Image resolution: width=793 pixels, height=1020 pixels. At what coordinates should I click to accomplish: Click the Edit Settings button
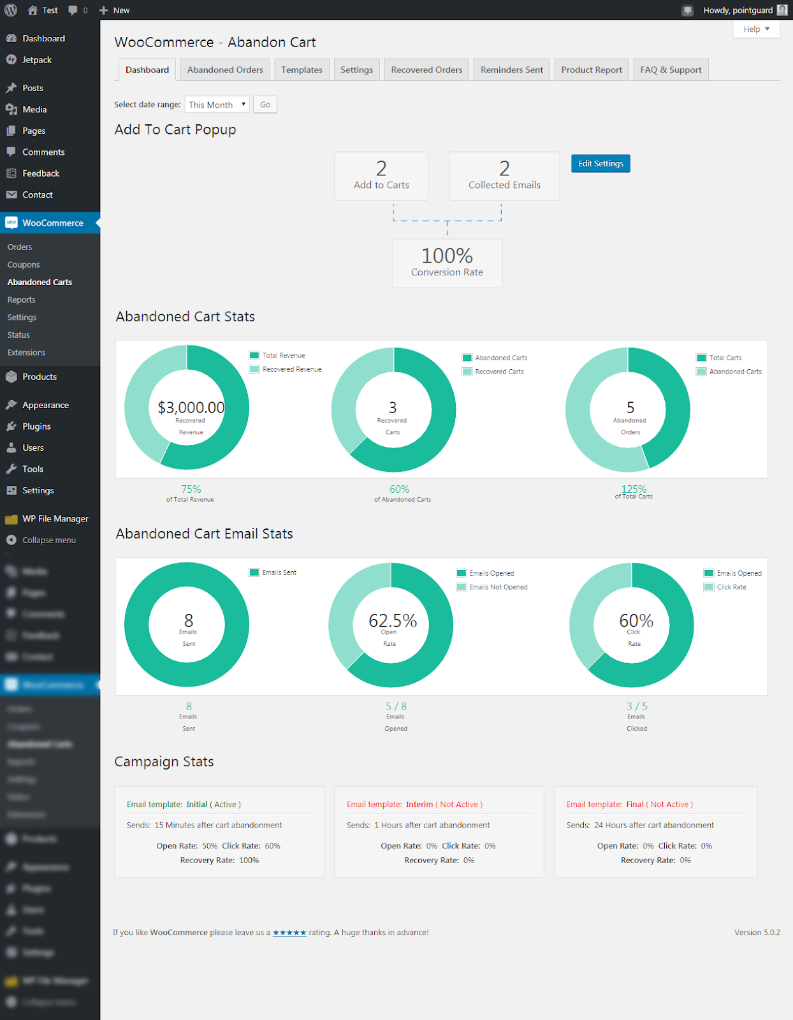[600, 164]
